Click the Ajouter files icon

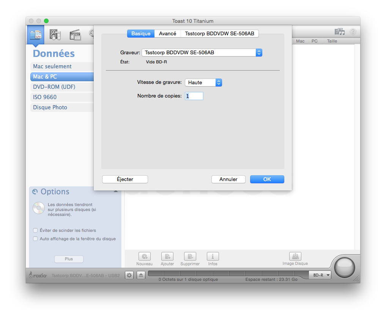[x=167, y=257]
